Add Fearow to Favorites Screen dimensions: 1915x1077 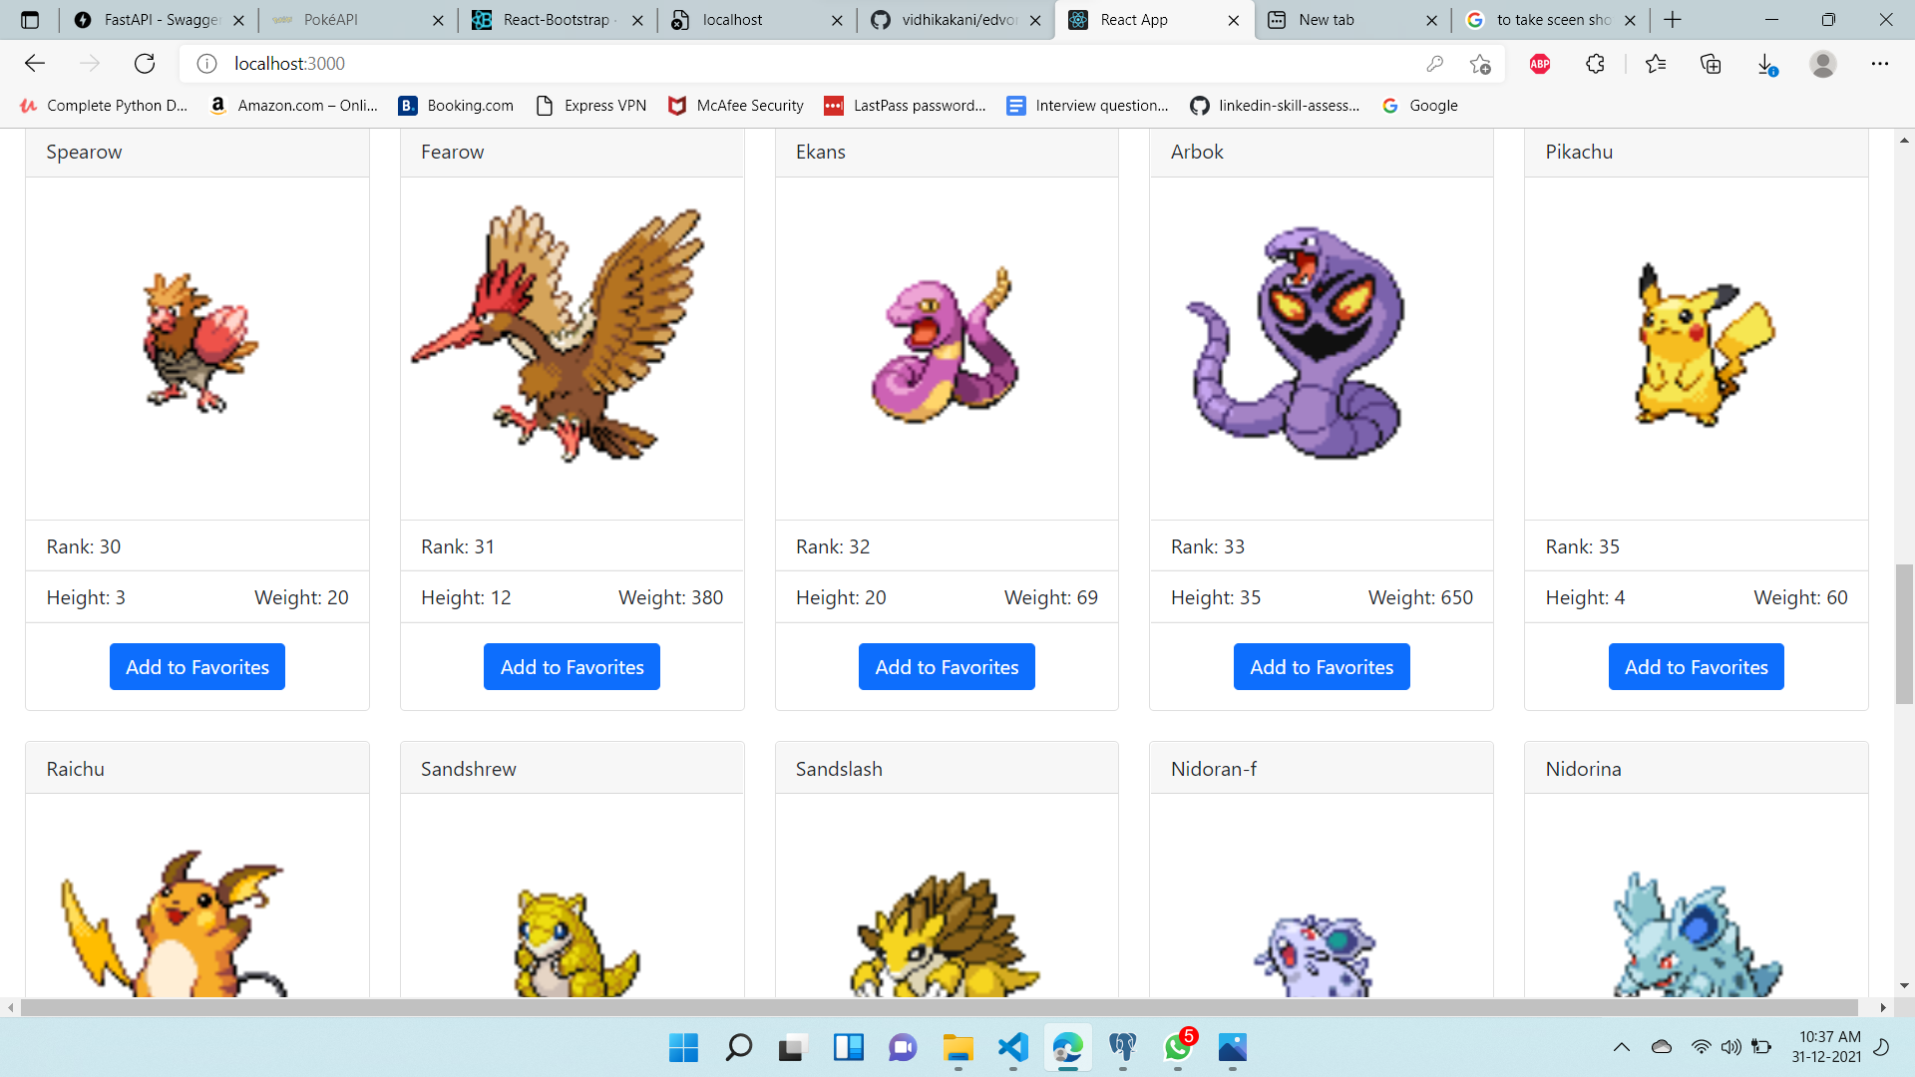coord(572,667)
